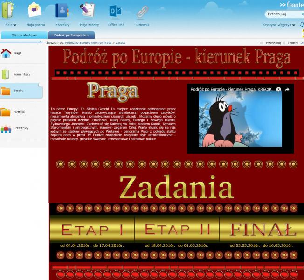Click the Komunikaty door icon

coord(6,74)
